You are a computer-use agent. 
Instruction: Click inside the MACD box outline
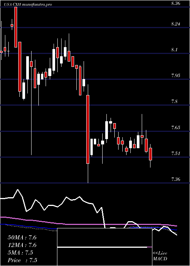pos(104,247)
